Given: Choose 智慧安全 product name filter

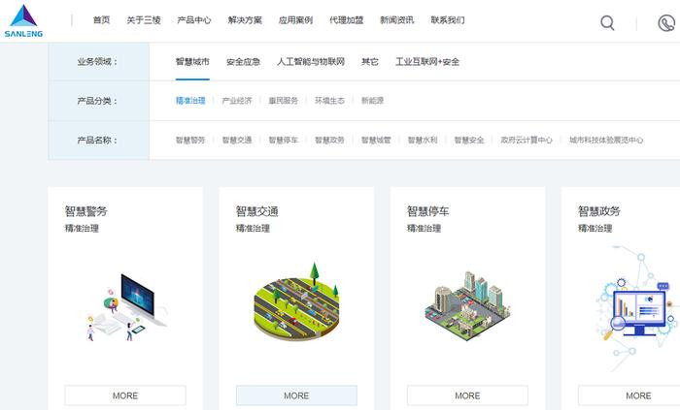Looking at the screenshot, I should coord(469,140).
